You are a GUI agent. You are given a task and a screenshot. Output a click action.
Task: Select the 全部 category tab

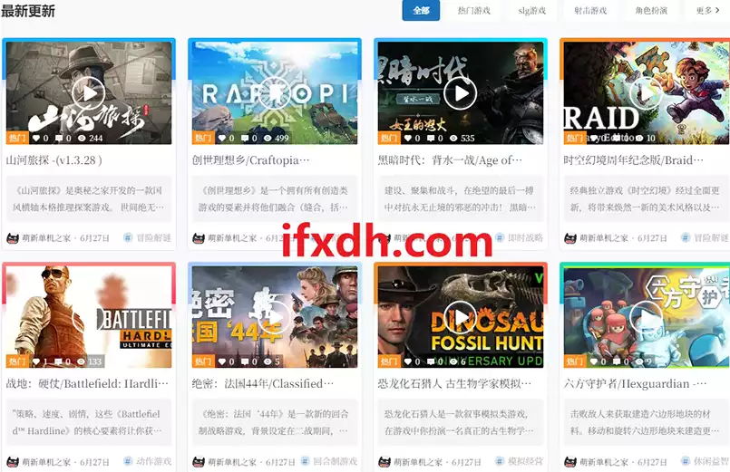(x=421, y=10)
